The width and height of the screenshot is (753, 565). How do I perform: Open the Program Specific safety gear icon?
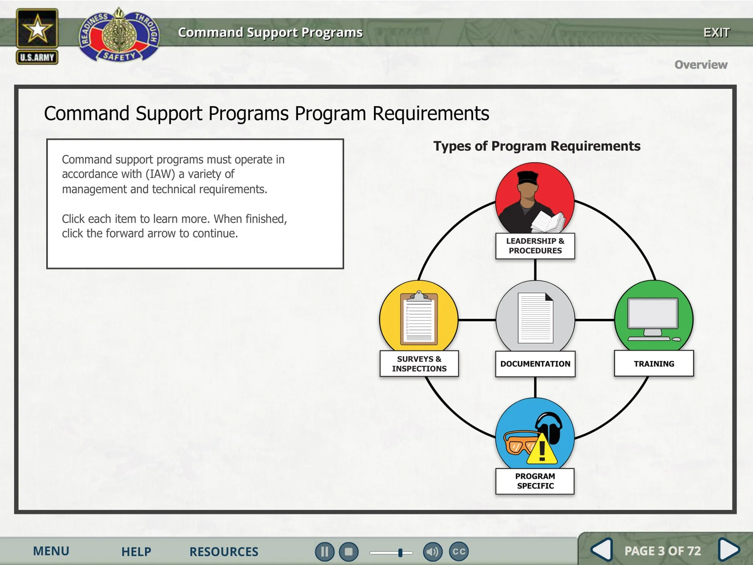click(535, 434)
